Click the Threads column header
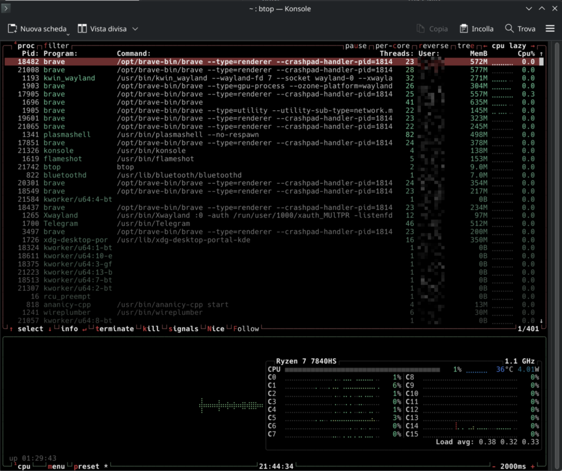 coord(397,53)
